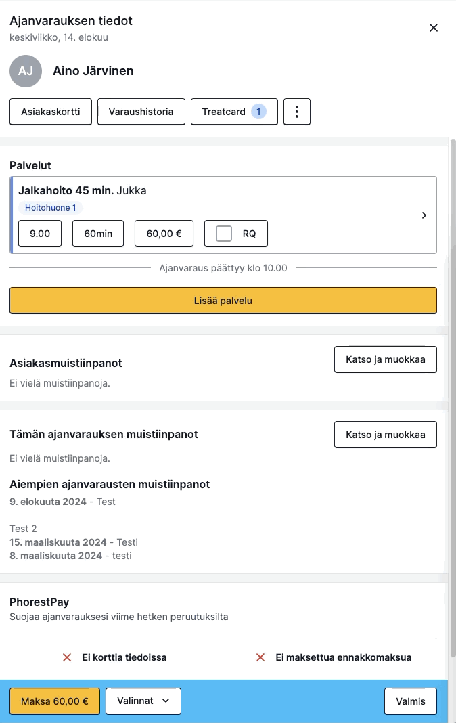
Task: Open the Valinnat dropdown
Action: pos(143,701)
